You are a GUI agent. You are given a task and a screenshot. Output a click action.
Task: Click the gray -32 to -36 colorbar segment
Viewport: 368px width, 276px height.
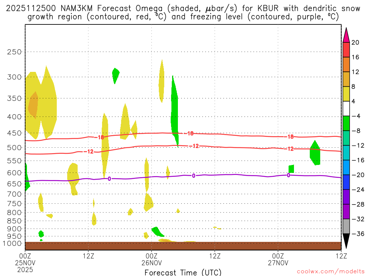tap(346, 226)
